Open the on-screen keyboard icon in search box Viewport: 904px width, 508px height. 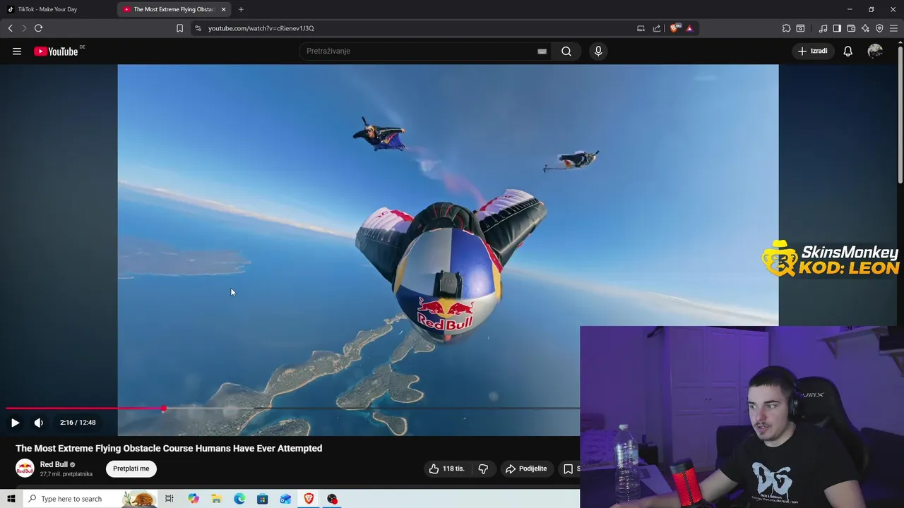tap(542, 51)
